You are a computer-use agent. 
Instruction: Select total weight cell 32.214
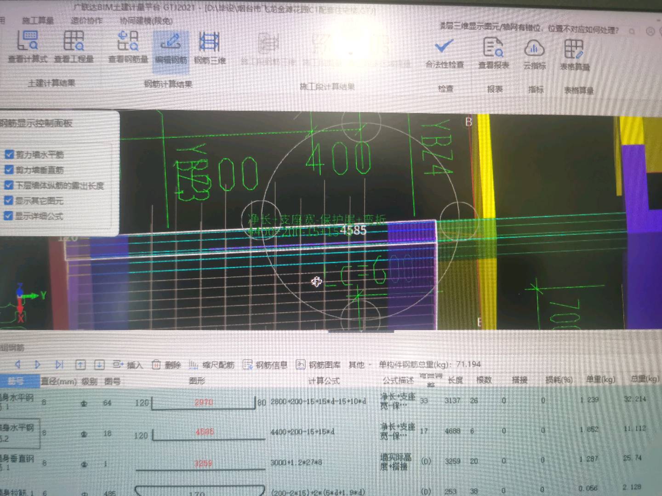pos(635,399)
